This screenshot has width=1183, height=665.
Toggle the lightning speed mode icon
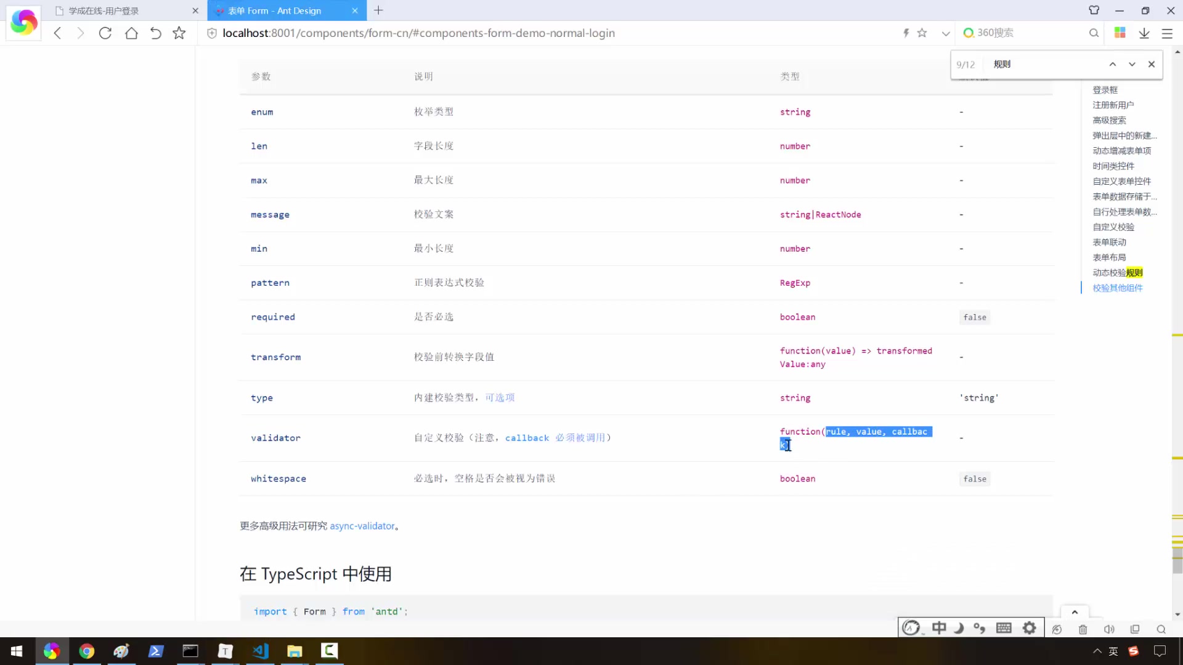pos(906,33)
